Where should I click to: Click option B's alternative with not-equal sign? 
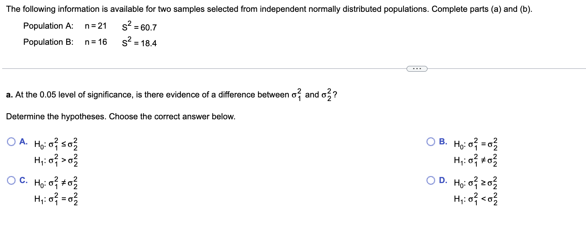pyautogui.click(x=476, y=160)
